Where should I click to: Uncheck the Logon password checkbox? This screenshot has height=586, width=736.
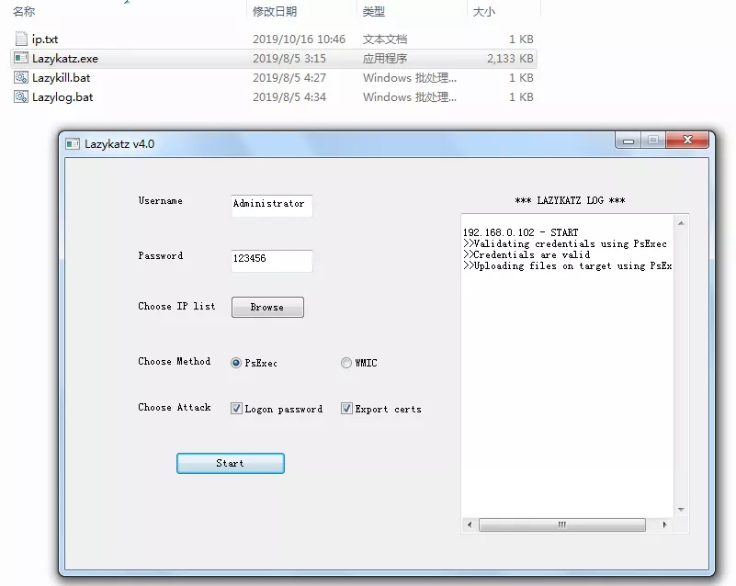tap(236, 409)
